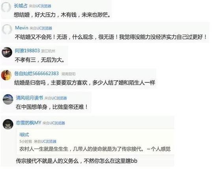Click comment 在中国想单身，比做皇帝还难

click(x=52, y=107)
